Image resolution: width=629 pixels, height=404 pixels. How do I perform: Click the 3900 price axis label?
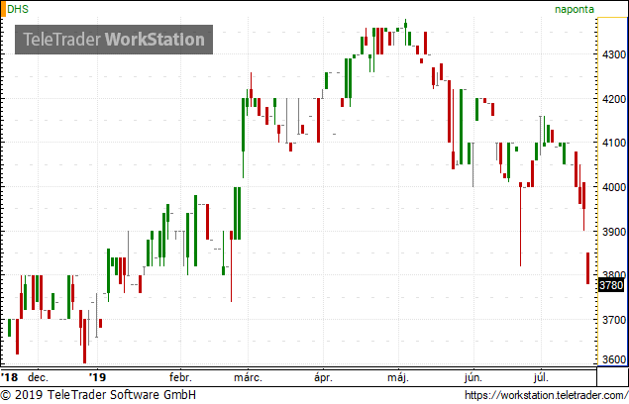[614, 232]
